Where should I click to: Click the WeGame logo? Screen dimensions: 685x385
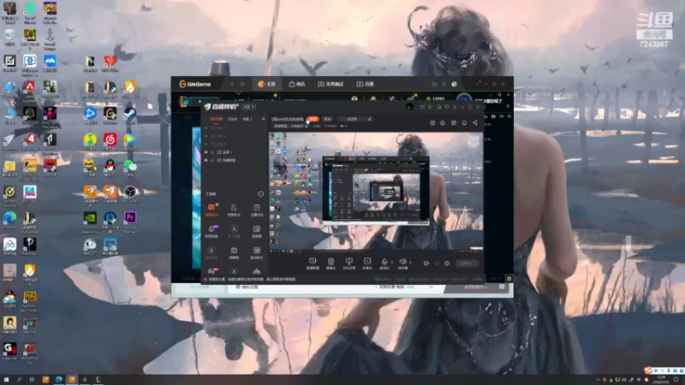click(195, 84)
